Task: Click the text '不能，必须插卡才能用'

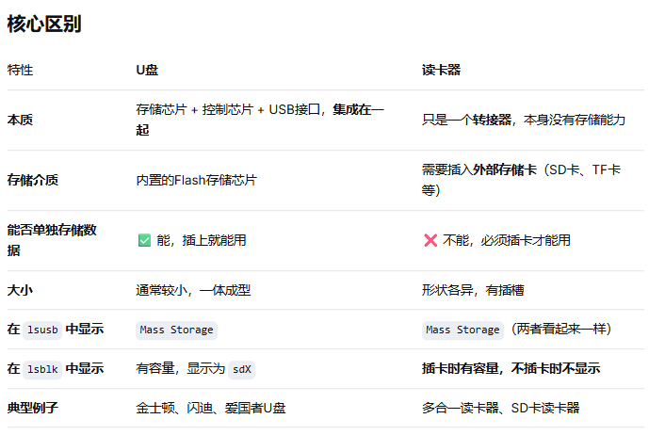Action: click(507, 240)
